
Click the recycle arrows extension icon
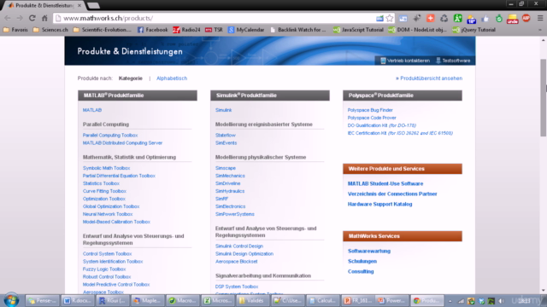[x=444, y=18]
